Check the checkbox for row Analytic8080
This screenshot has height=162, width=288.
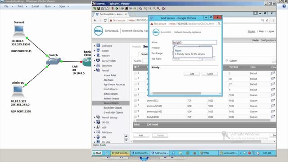point(135,117)
